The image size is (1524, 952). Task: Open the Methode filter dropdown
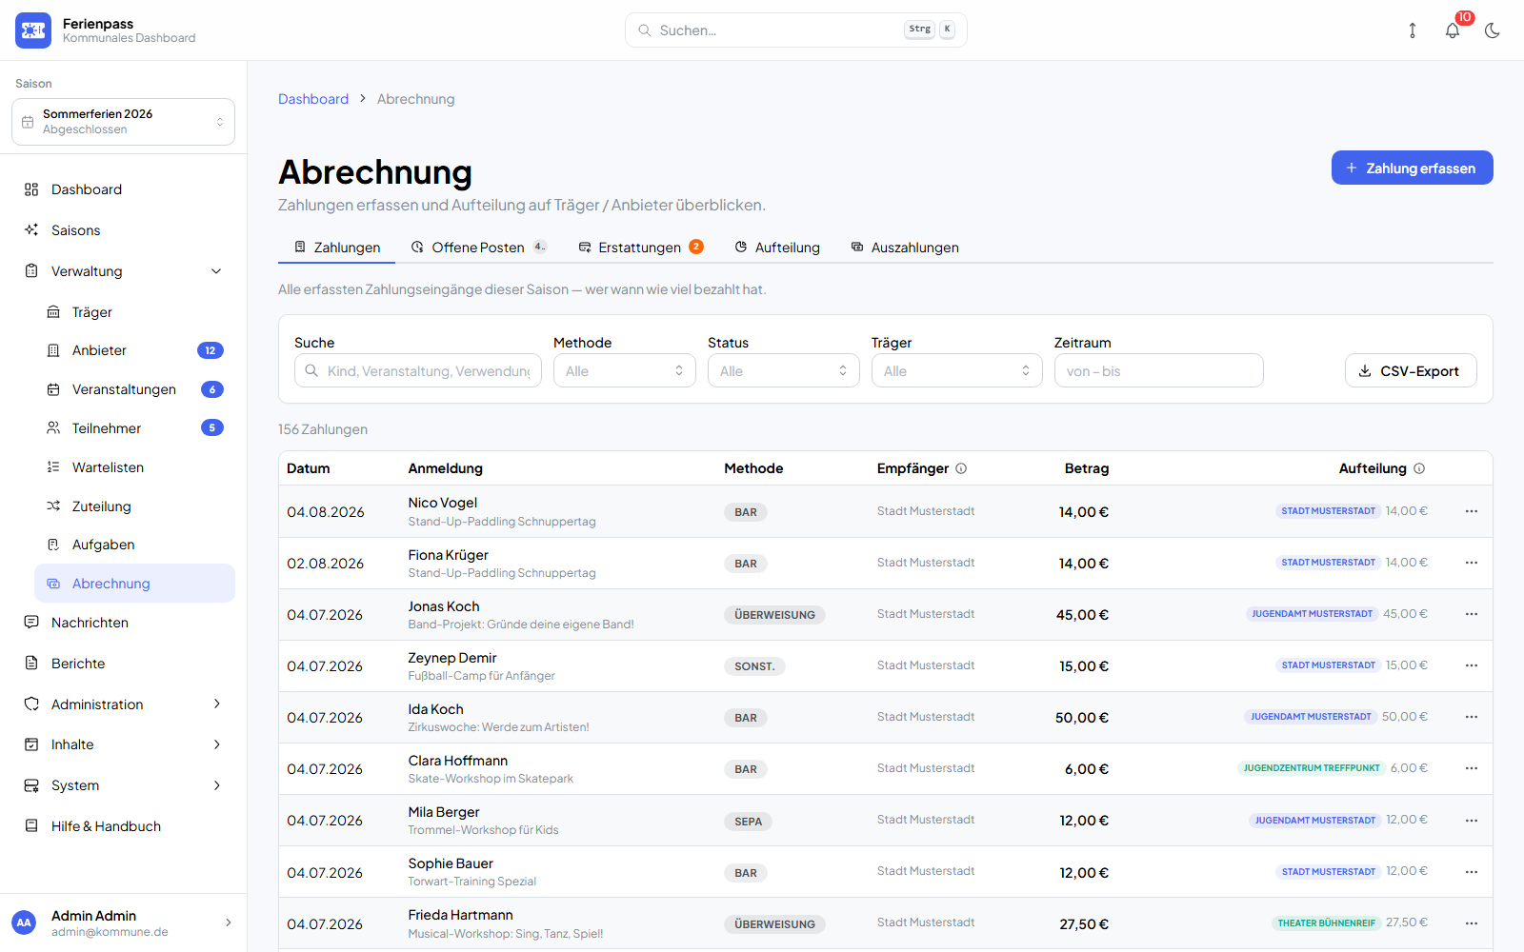625,370
